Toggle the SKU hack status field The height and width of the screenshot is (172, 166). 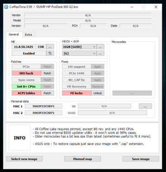coord(26,73)
